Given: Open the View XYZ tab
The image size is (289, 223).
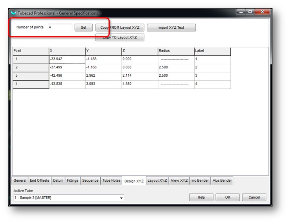Looking at the screenshot, I should click(x=179, y=181).
